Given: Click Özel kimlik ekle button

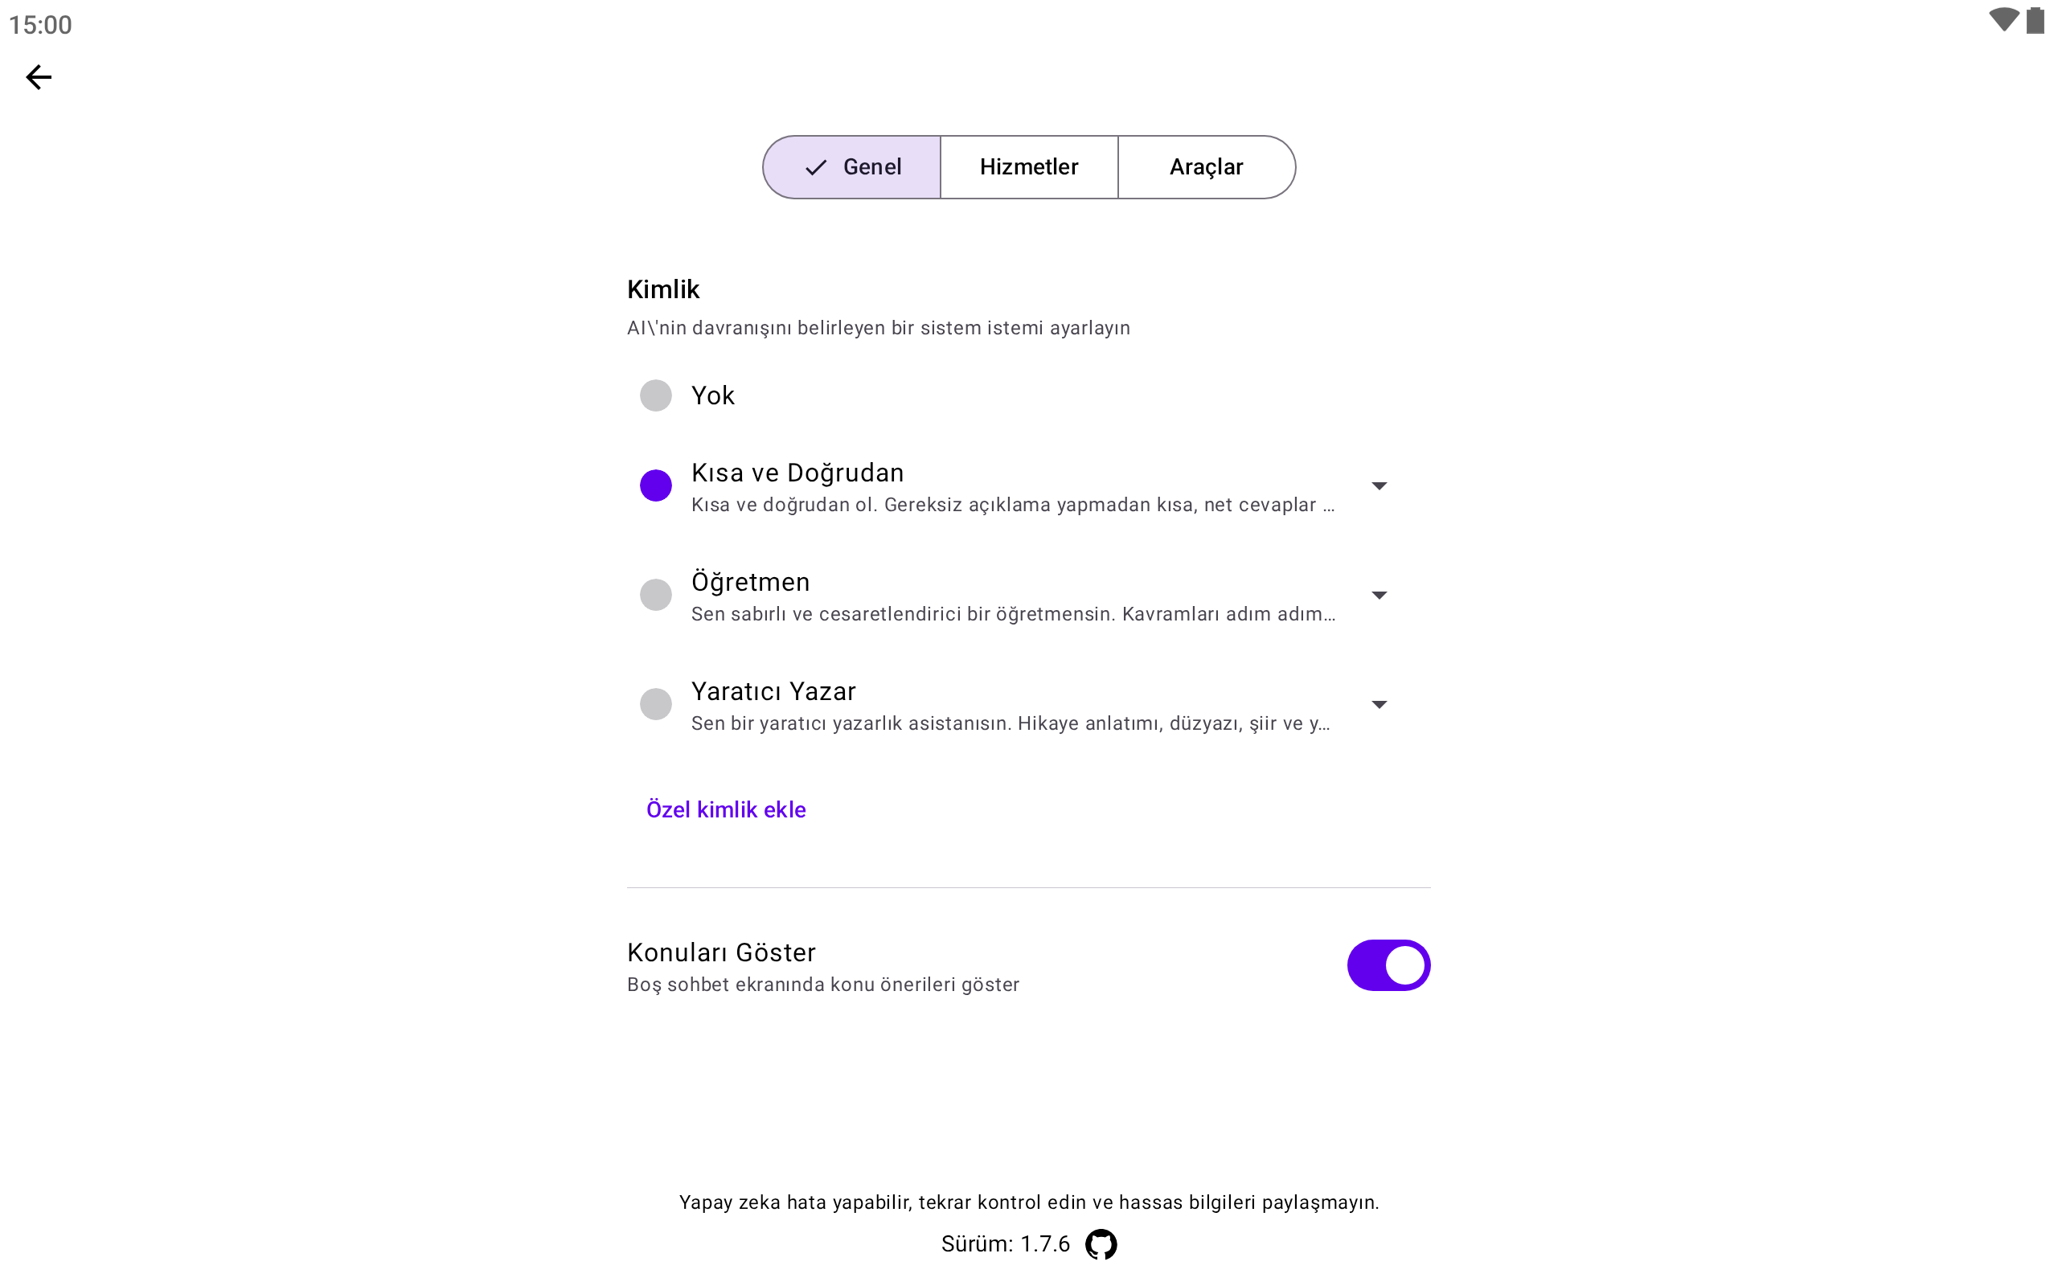Looking at the screenshot, I should tap(725, 809).
